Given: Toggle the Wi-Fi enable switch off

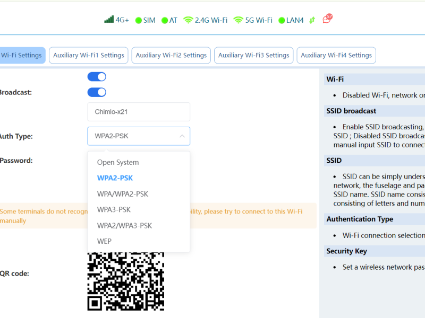Looking at the screenshot, I should click(x=97, y=77).
